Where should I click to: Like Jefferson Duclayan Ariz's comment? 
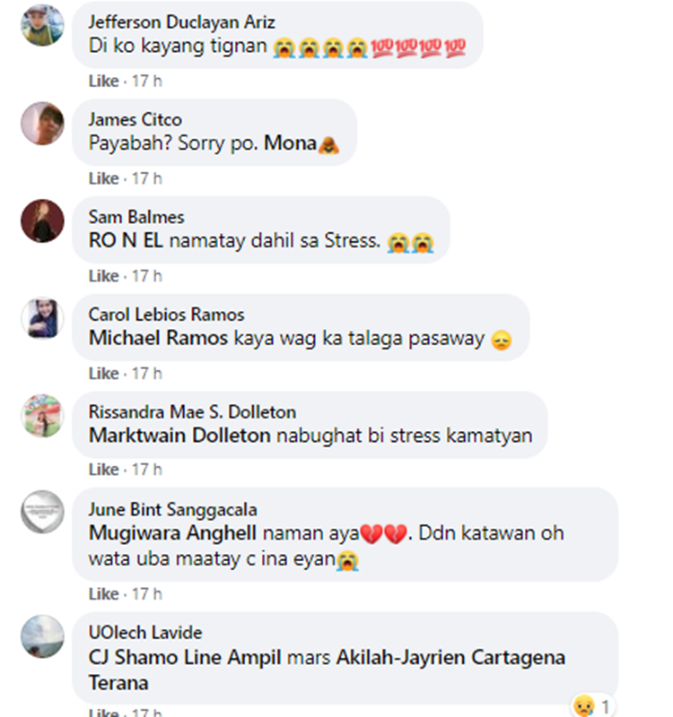point(103,81)
